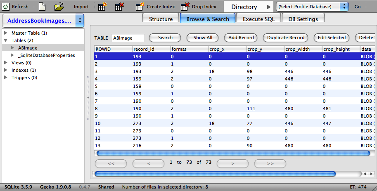The height and width of the screenshot is (191, 377).
Task: Go to previous page with < button
Action: coord(148,164)
